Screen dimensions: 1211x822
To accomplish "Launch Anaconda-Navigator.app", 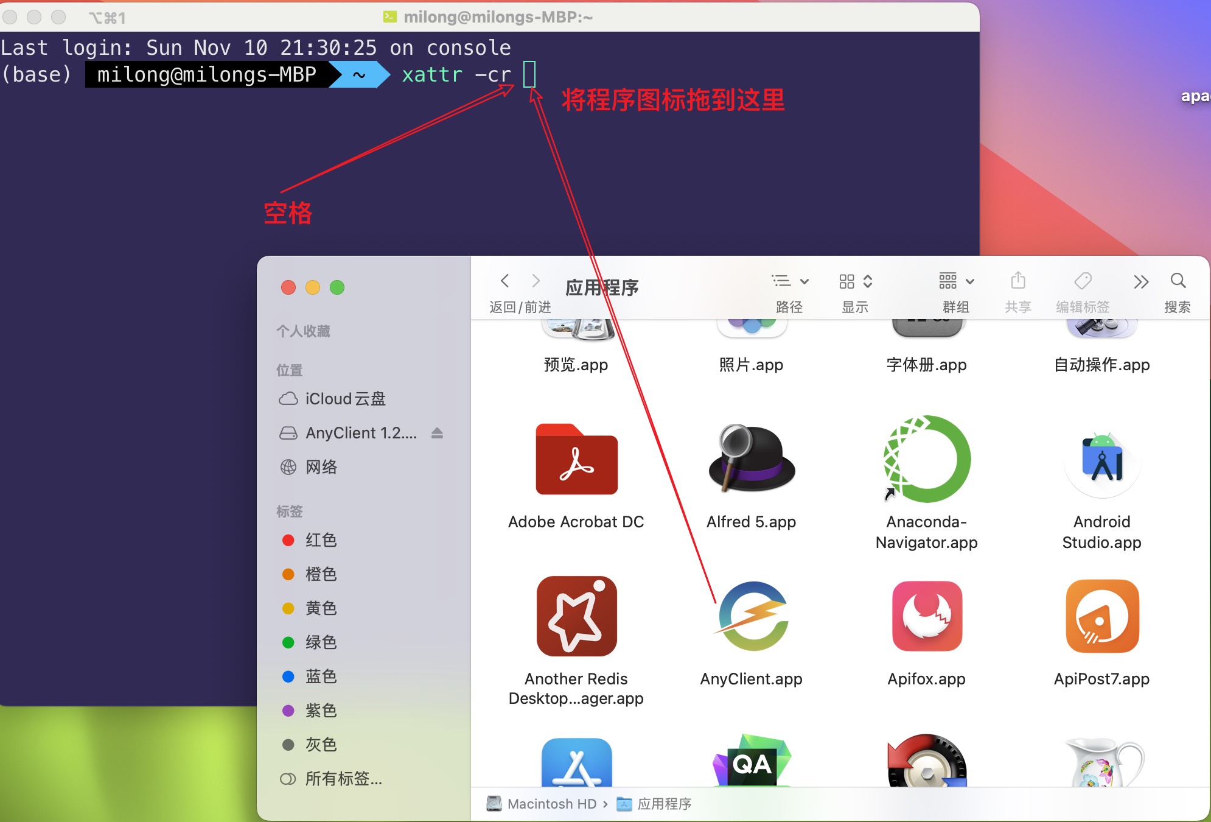I will pos(926,460).
